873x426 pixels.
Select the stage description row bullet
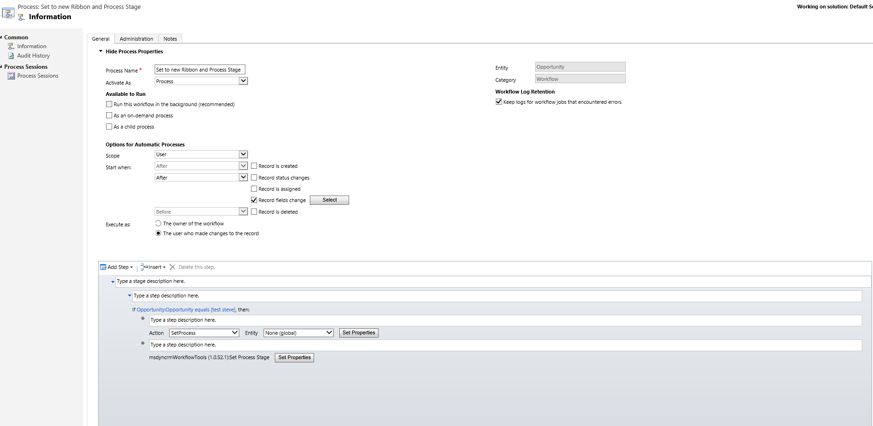[112, 282]
